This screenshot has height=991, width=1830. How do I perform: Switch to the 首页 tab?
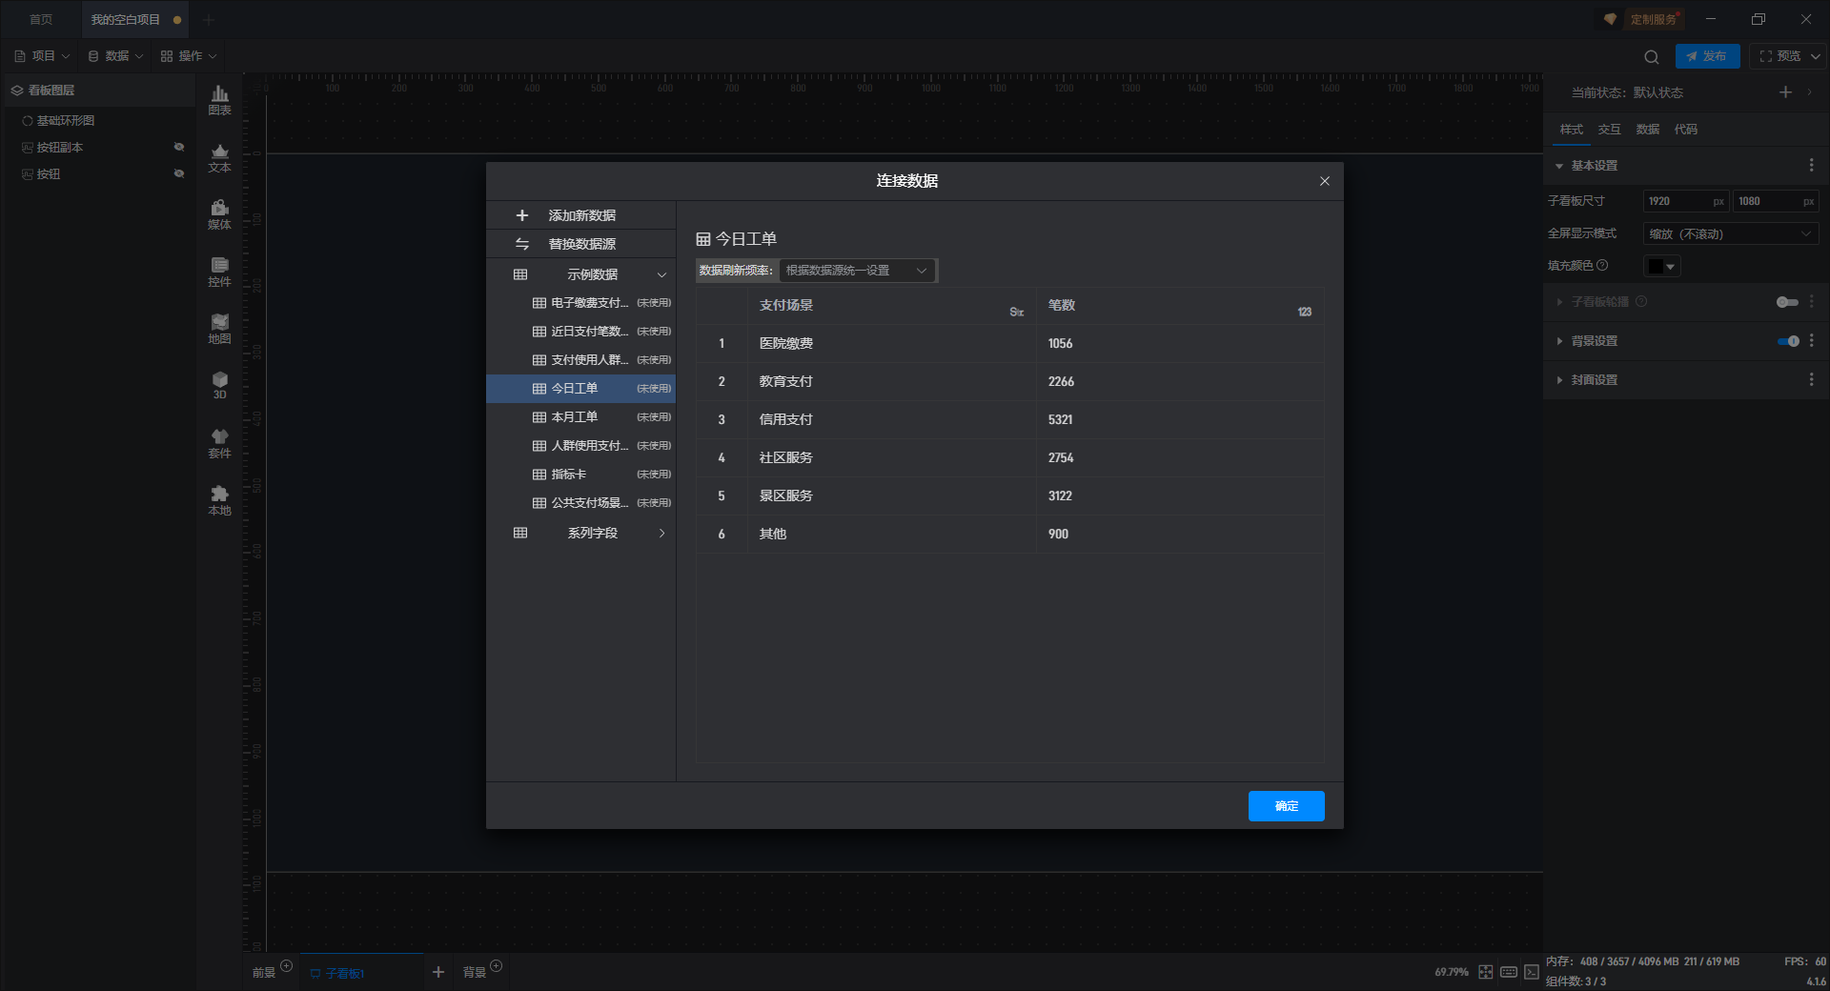41,19
